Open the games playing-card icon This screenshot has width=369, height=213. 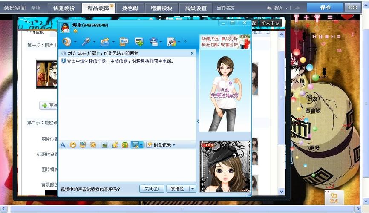(x=172, y=42)
